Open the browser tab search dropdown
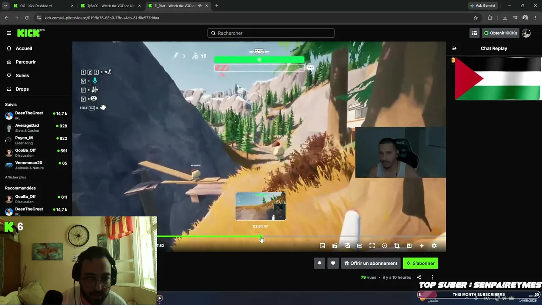The width and height of the screenshot is (542, 305). (6, 6)
